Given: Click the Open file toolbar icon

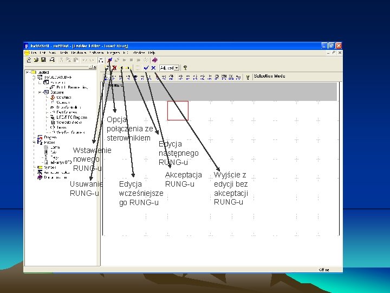Looking at the screenshot, I should pyautogui.click(x=36, y=60).
